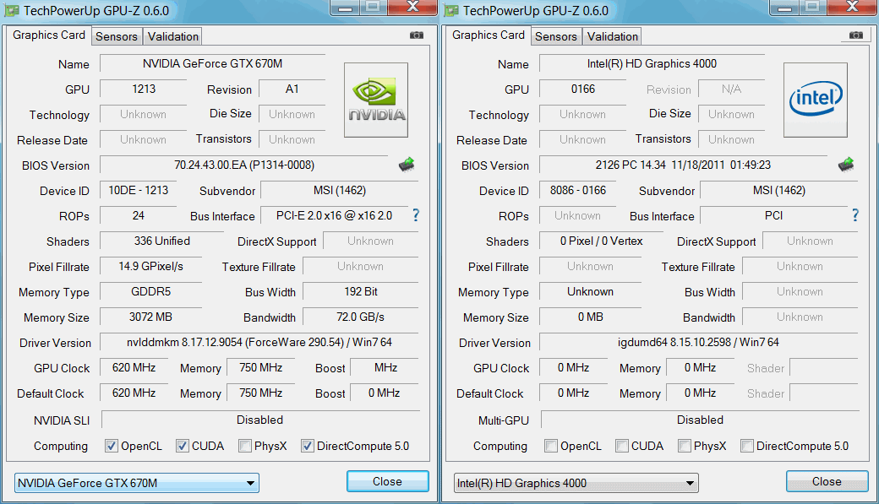879x504 pixels.
Task: Click Device ID value 10DE - 1213
Action: 139,191
